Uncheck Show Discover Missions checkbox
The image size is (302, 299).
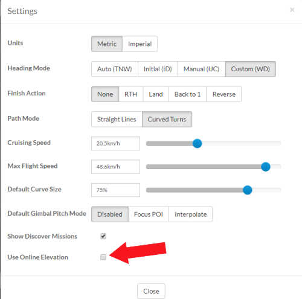click(103, 236)
